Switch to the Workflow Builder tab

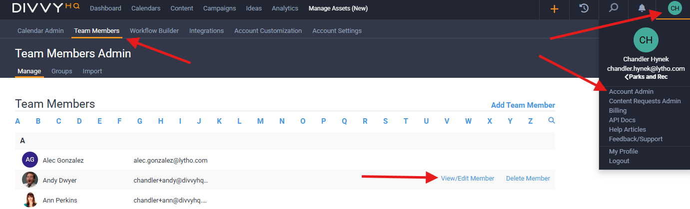pyautogui.click(x=154, y=30)
